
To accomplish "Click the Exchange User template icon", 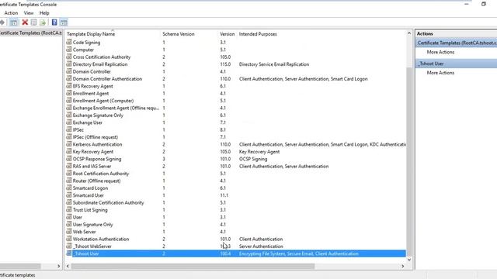I will pos(69,122).
